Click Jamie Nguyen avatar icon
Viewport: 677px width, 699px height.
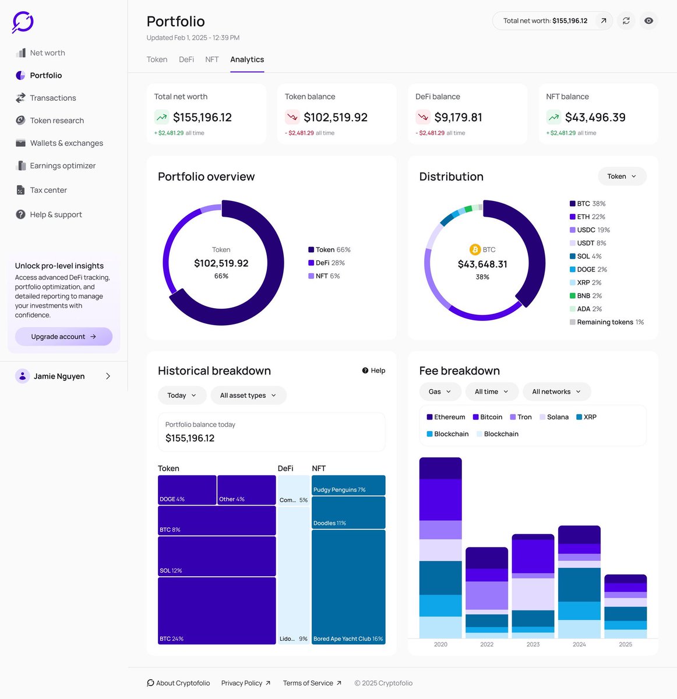click(22, 376)
